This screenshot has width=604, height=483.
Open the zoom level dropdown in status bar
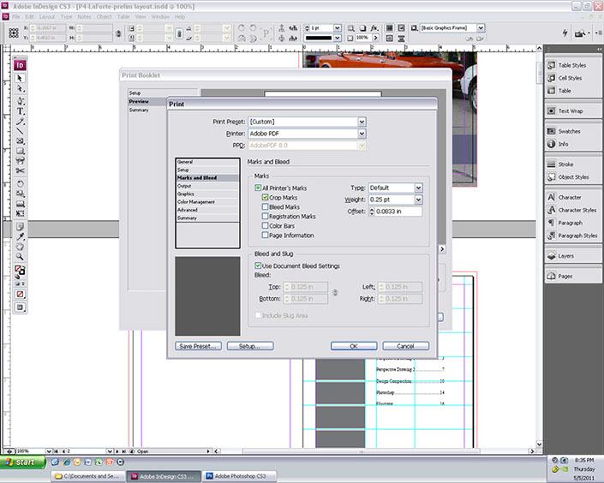(x=49, y=451)
